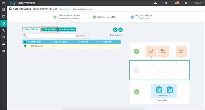The height and width of the screenshot is (110, 205).
Task: Open the round columns menu button
Action: point(120,30)
